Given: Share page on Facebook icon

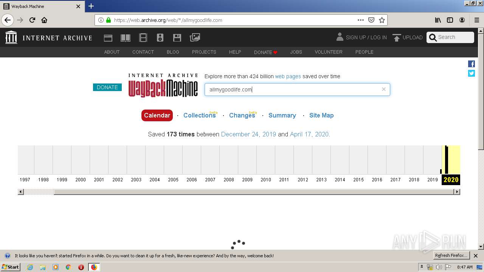Looking at the screenshot, I should point(472,64).
